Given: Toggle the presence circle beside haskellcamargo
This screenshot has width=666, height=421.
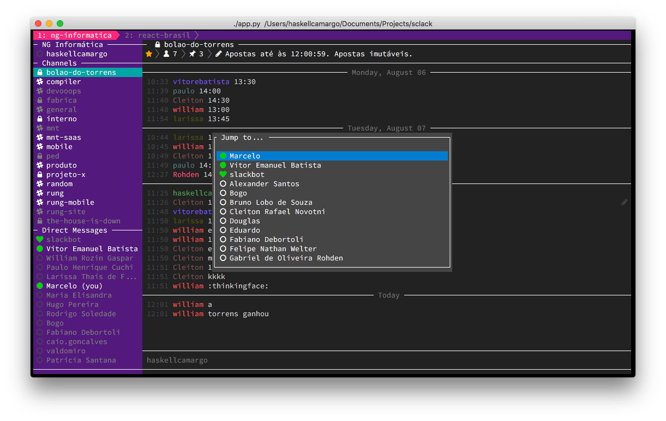Looking at the screenshot, I should (39, 54).
